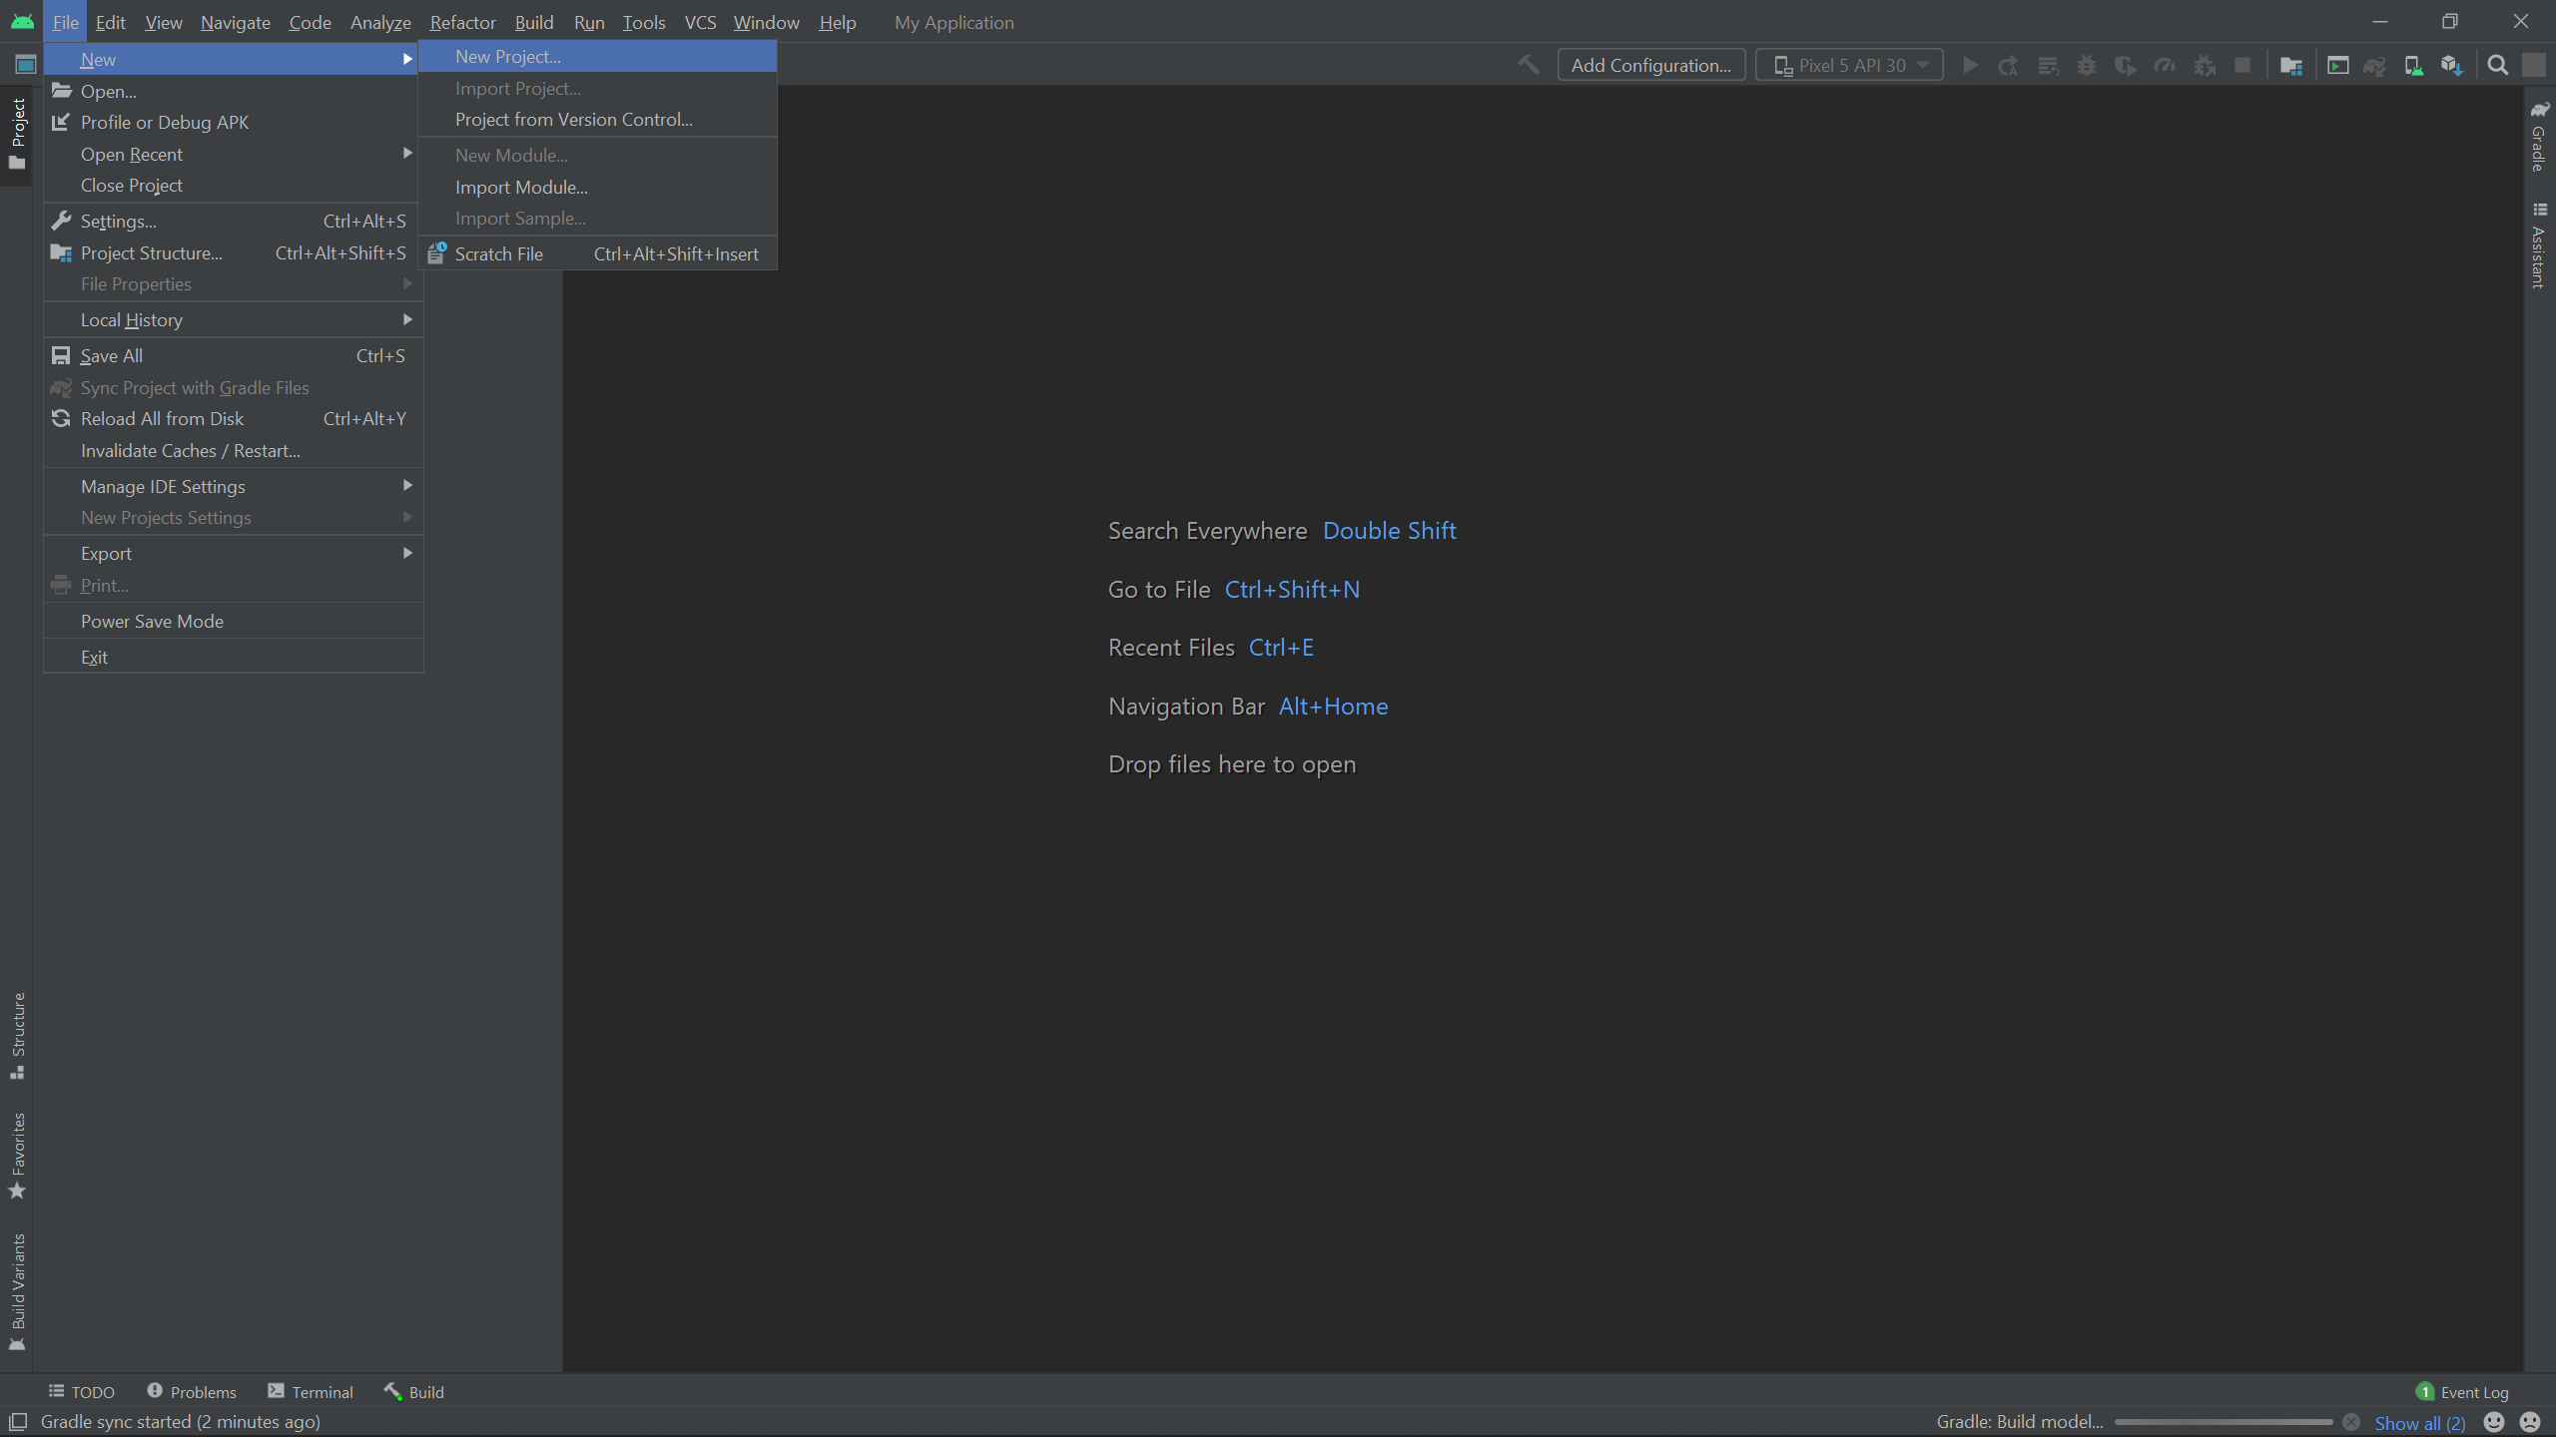Sync project with Gradle Files elephant icon
This screenshot has width=2556, height=1437.
coord(2375,65)
